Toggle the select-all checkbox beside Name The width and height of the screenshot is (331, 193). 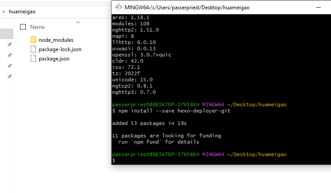[23, 27]
